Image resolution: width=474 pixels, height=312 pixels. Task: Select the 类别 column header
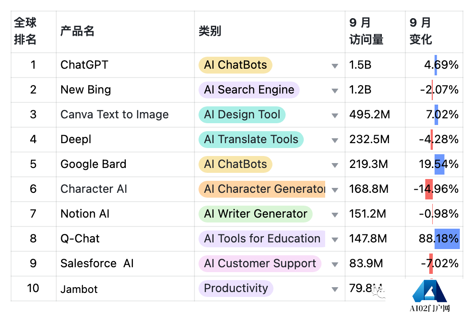pyautogui.click(x=210, y=31)
